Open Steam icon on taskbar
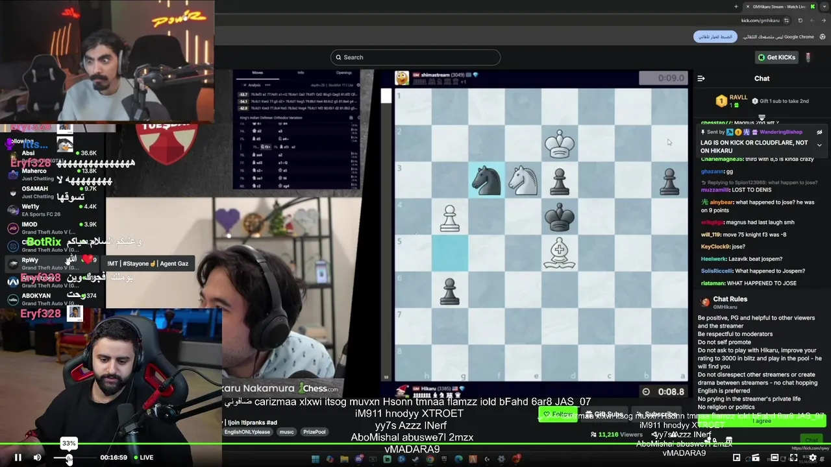Viewport: 831px width, 467px height. coord(415,459)
